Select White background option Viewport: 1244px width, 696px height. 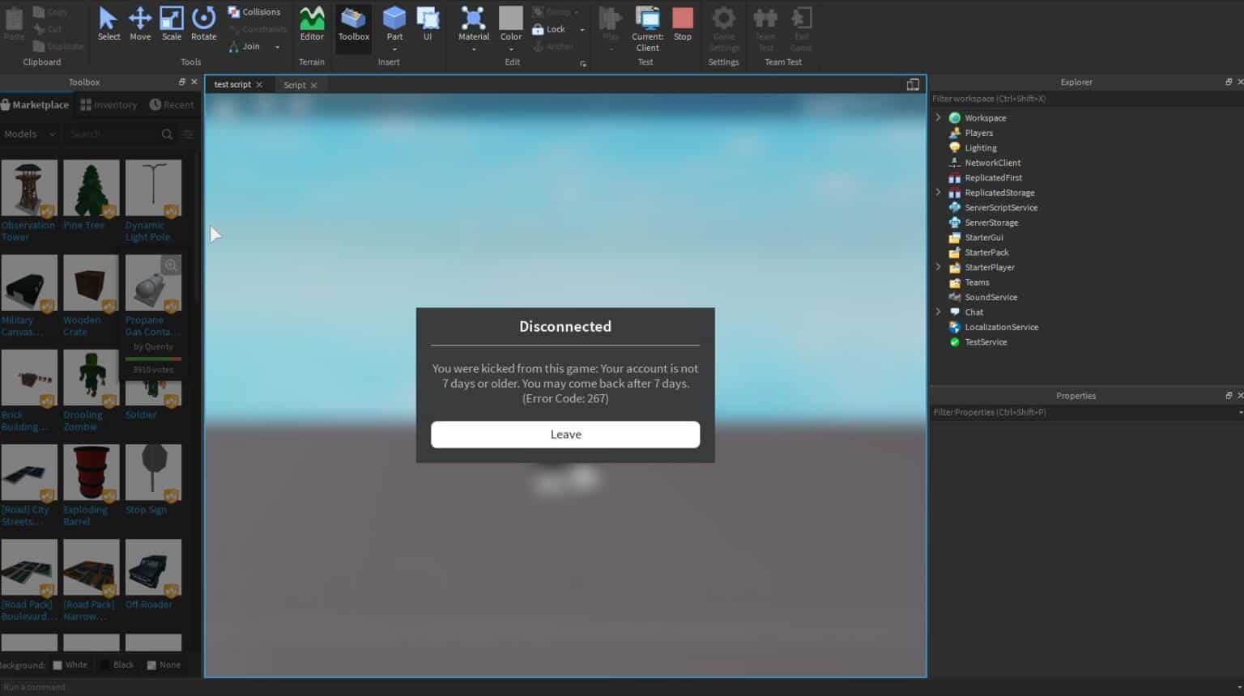point(70,665)
